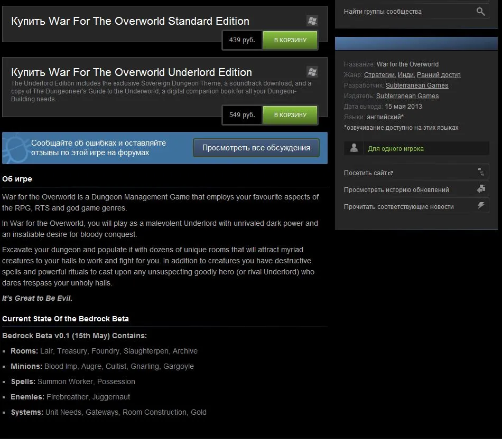The width and height of the screenshot is (502, 439).
Task: Add Standard Edition to cart
Action: [x=290, y=40]
